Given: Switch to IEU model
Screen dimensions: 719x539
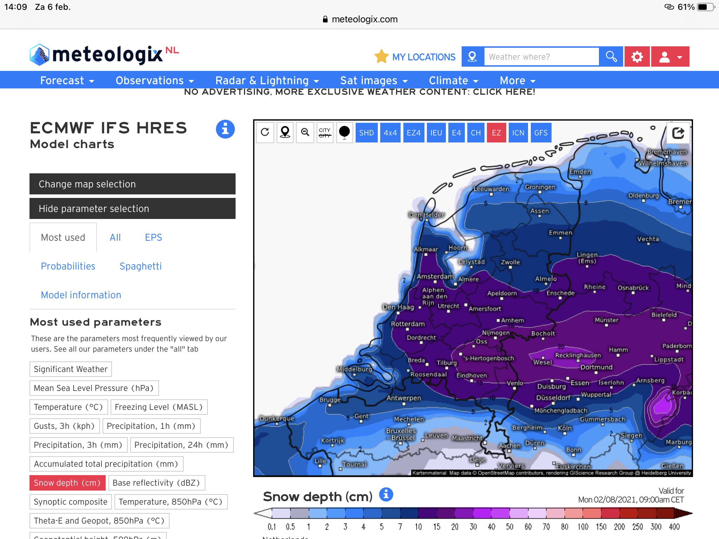Looking at the screenshot, I should point(436,133).
